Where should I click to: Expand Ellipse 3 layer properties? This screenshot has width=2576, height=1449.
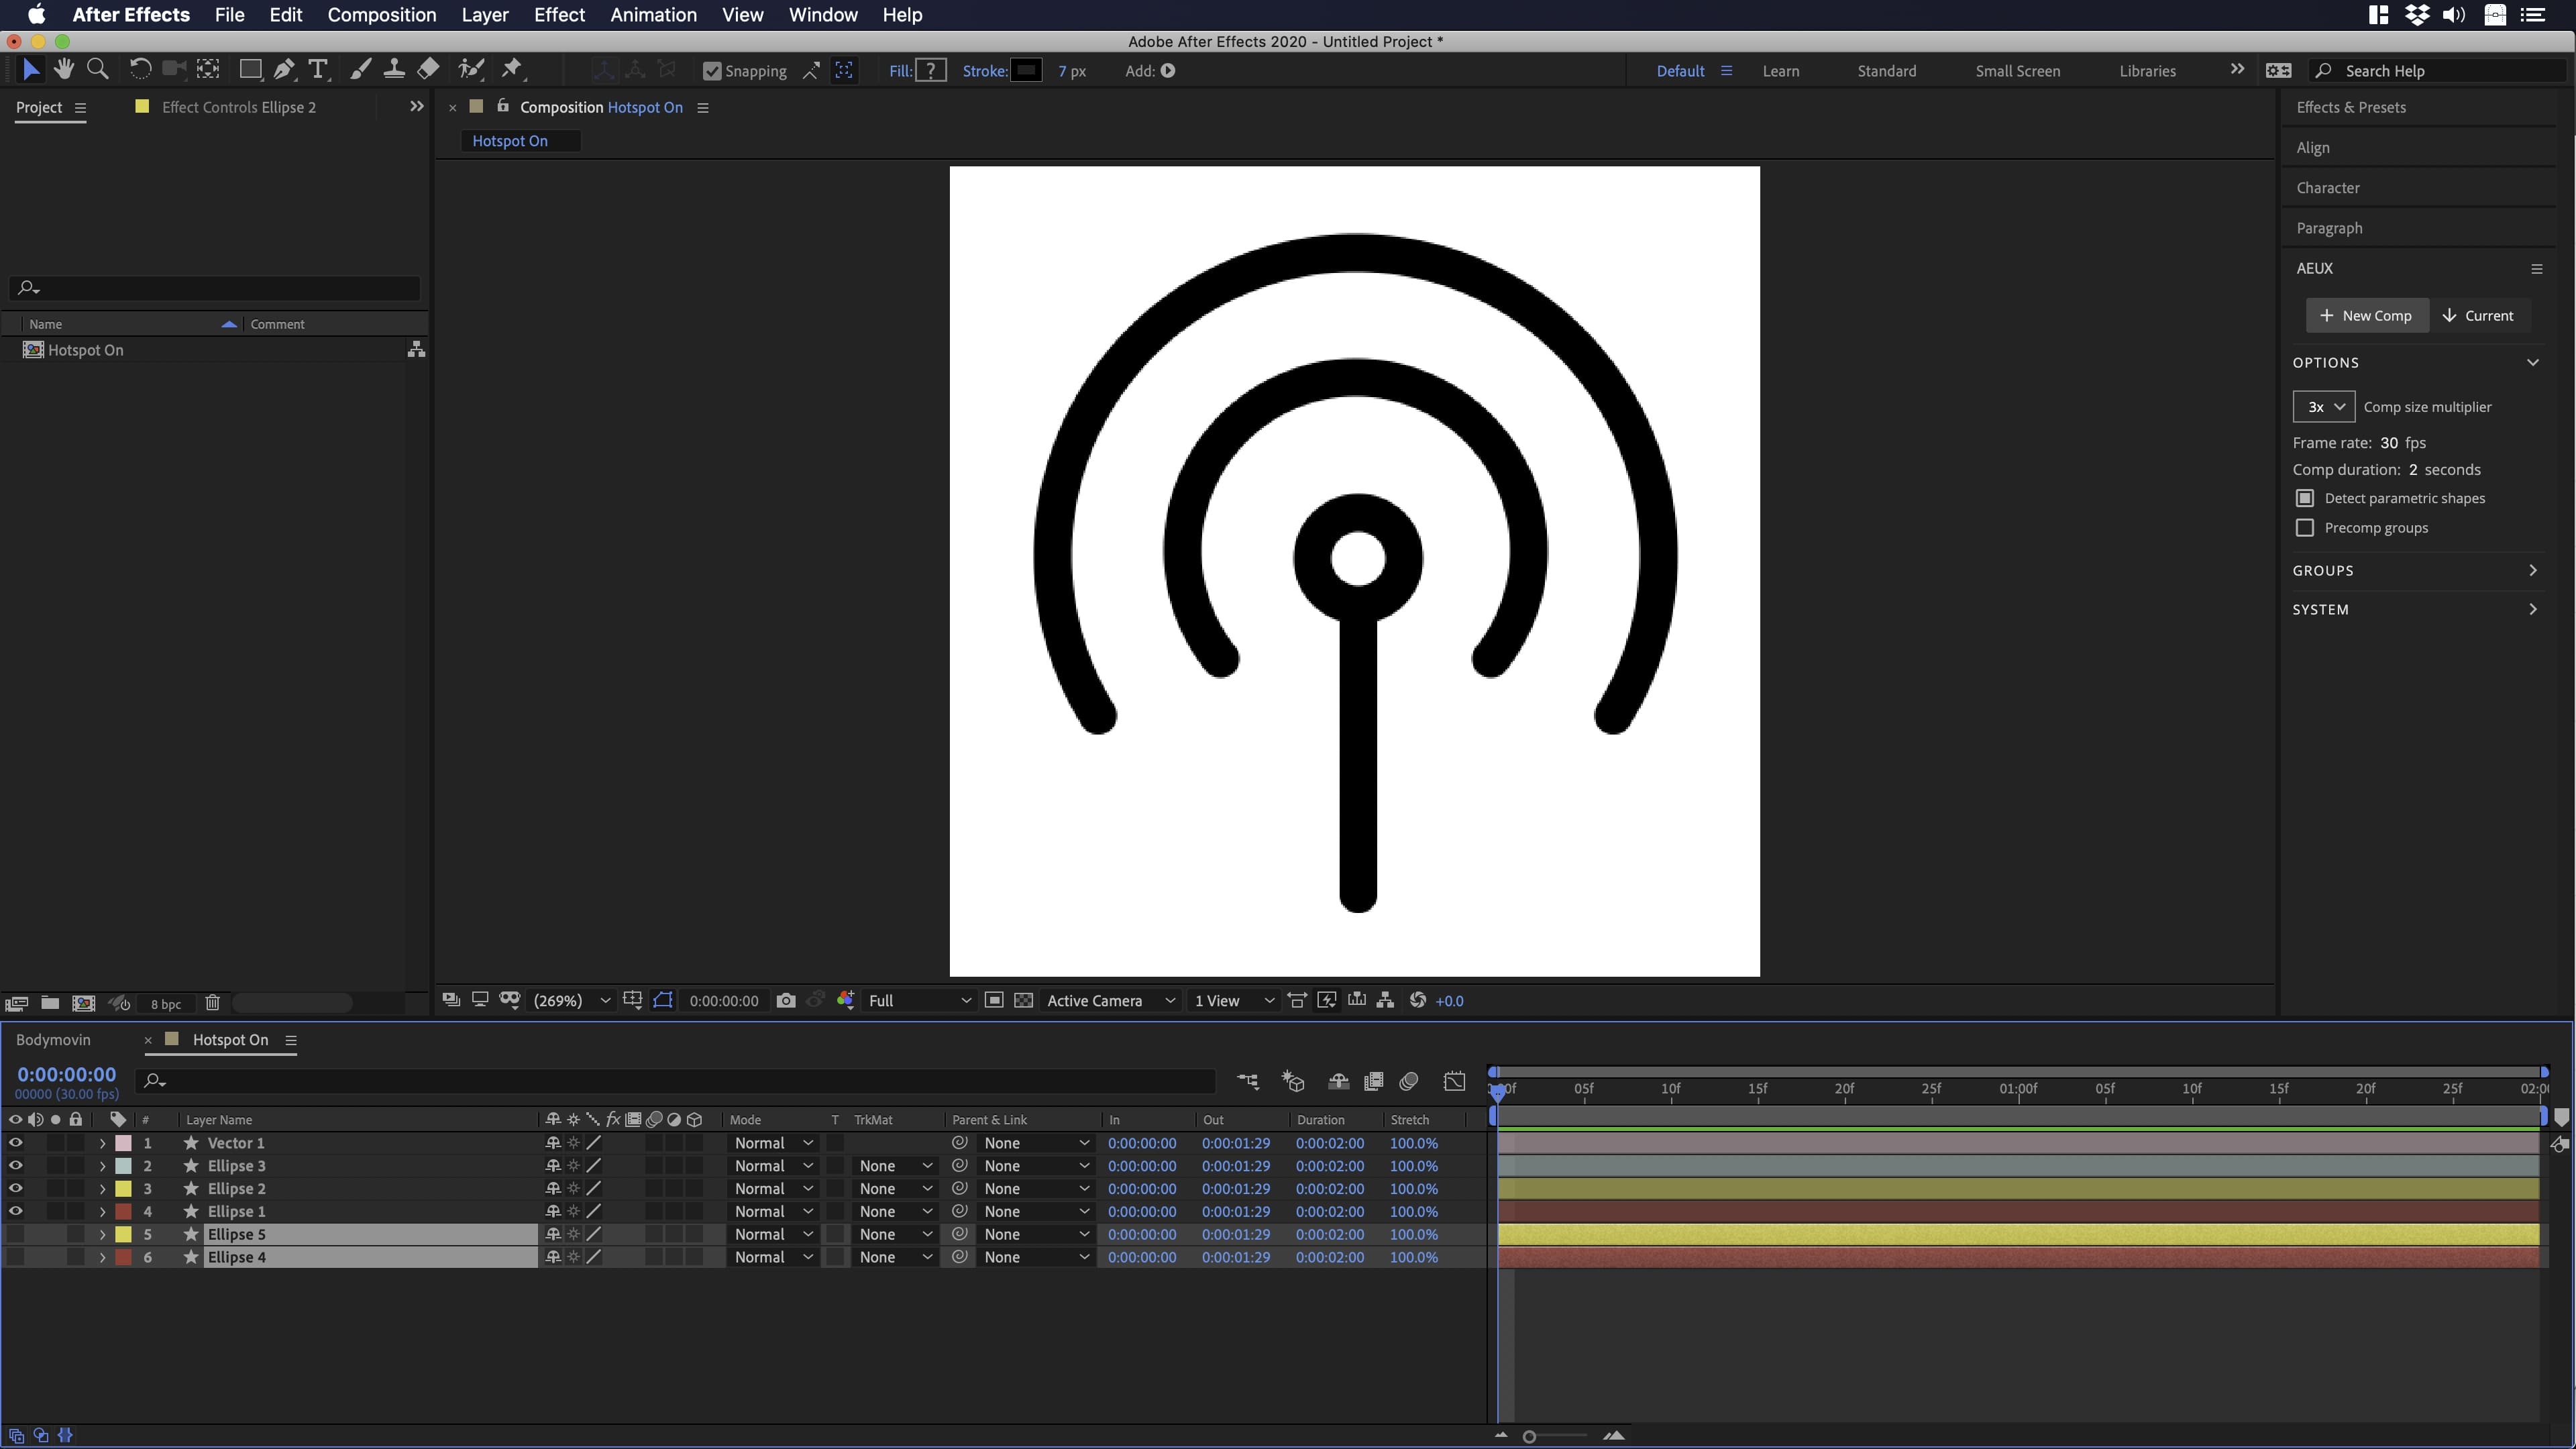[x=102, y=1166]
